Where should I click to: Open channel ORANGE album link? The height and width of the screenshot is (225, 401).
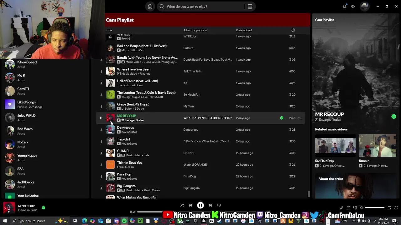coord(195,165)
